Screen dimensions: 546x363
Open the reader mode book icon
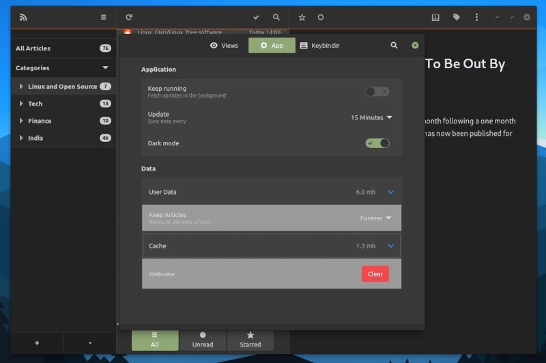click(435, 17)
